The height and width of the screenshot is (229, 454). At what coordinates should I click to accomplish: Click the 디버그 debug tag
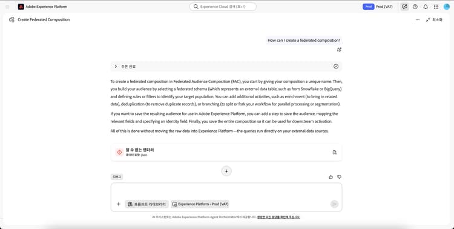point(117,177)
